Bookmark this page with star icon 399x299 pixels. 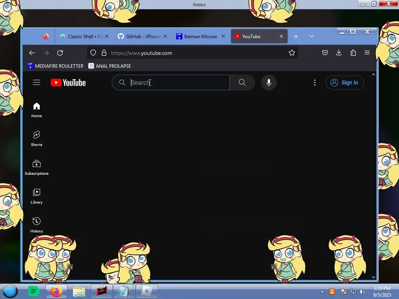(291, 53)
